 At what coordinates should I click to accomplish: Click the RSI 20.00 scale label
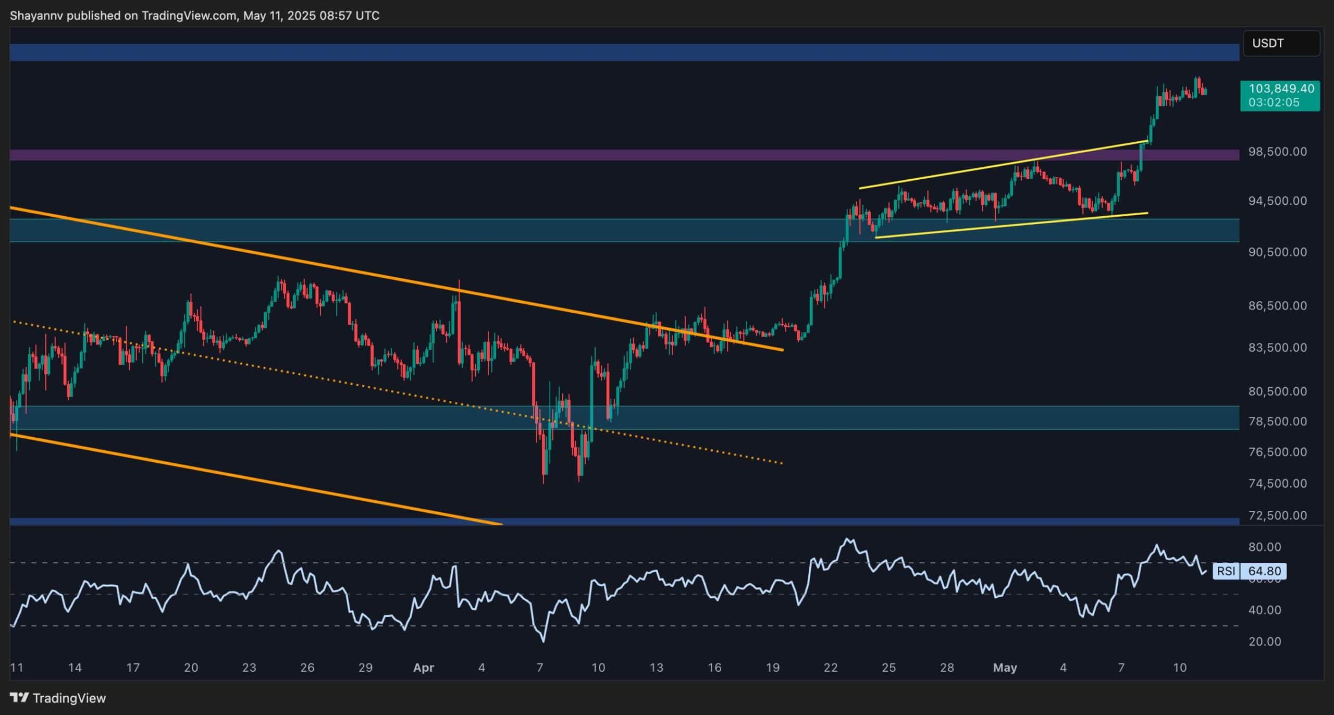(x=1265, y=642)
